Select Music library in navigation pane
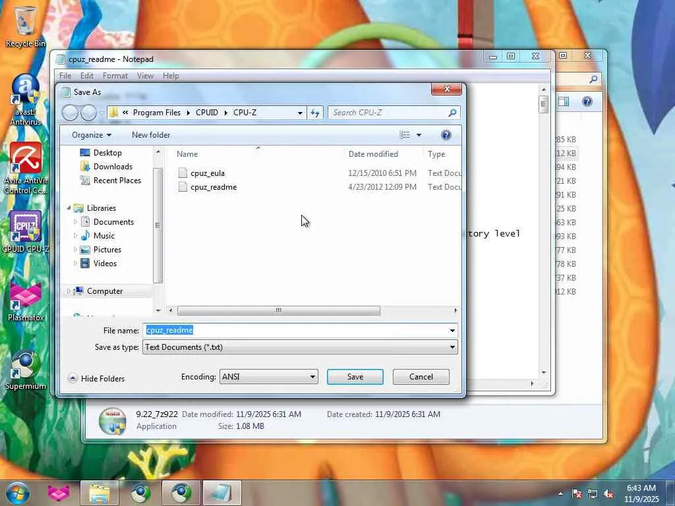Viewport: 675px width, 506px height. coord(103,236)
